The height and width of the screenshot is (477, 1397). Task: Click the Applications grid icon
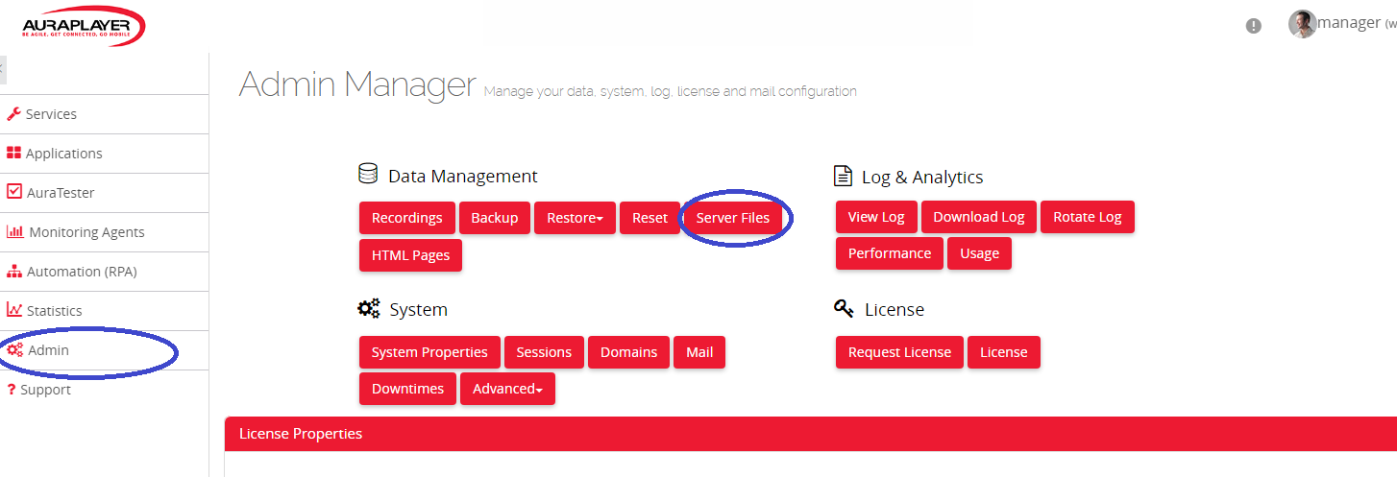tap(13, 154)
